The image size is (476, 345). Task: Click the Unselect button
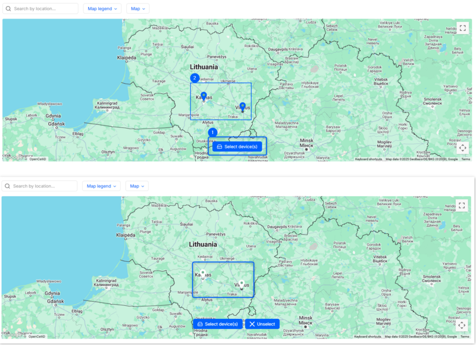click(262, 324)
